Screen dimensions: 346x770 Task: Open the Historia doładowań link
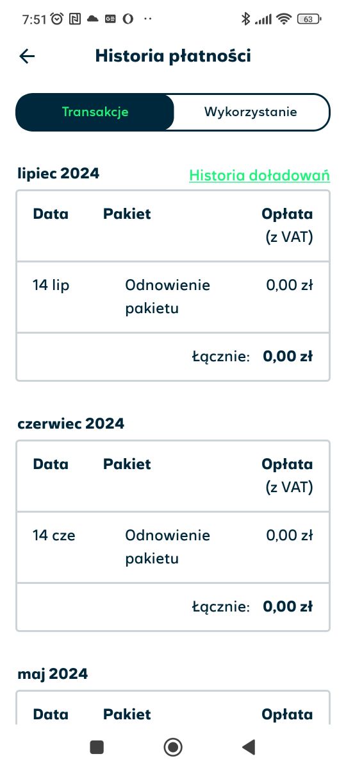pyautogui.click(x=259, y=175)
